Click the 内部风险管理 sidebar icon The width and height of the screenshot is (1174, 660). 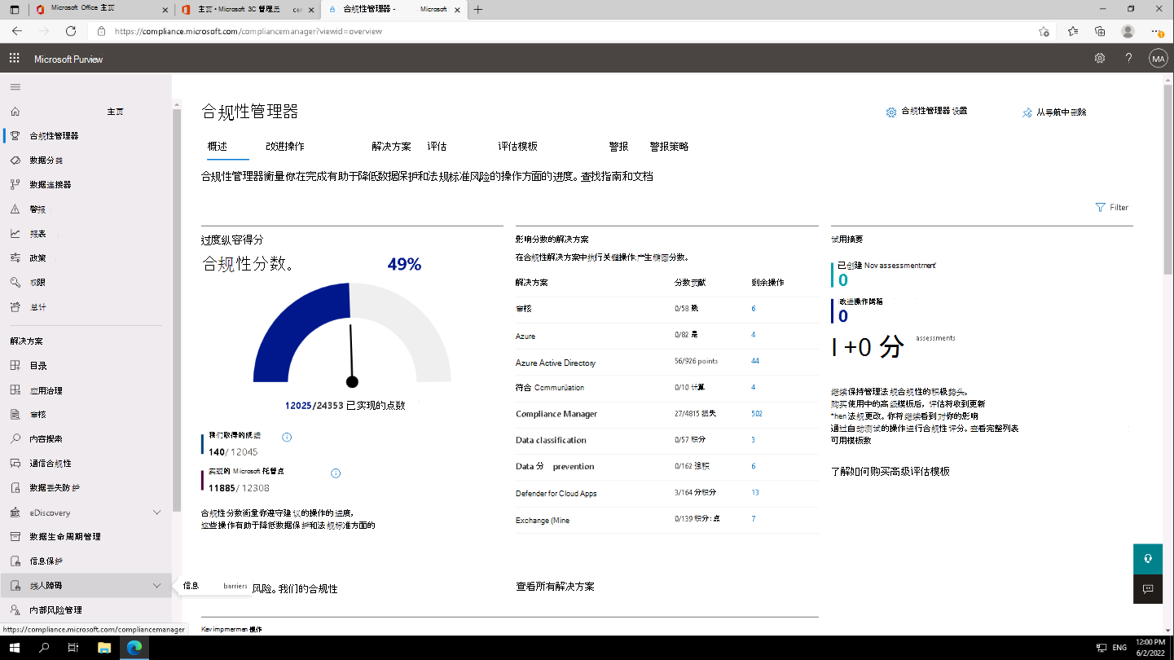click(15, 609)
